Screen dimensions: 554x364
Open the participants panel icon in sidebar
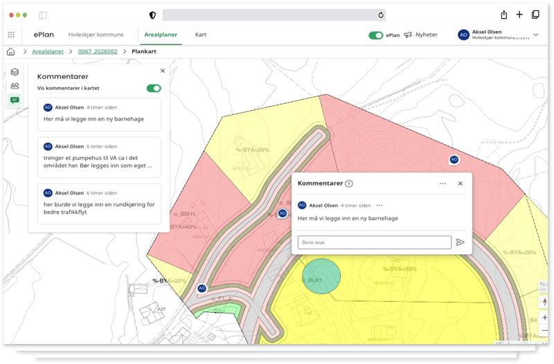coord(15,86)
